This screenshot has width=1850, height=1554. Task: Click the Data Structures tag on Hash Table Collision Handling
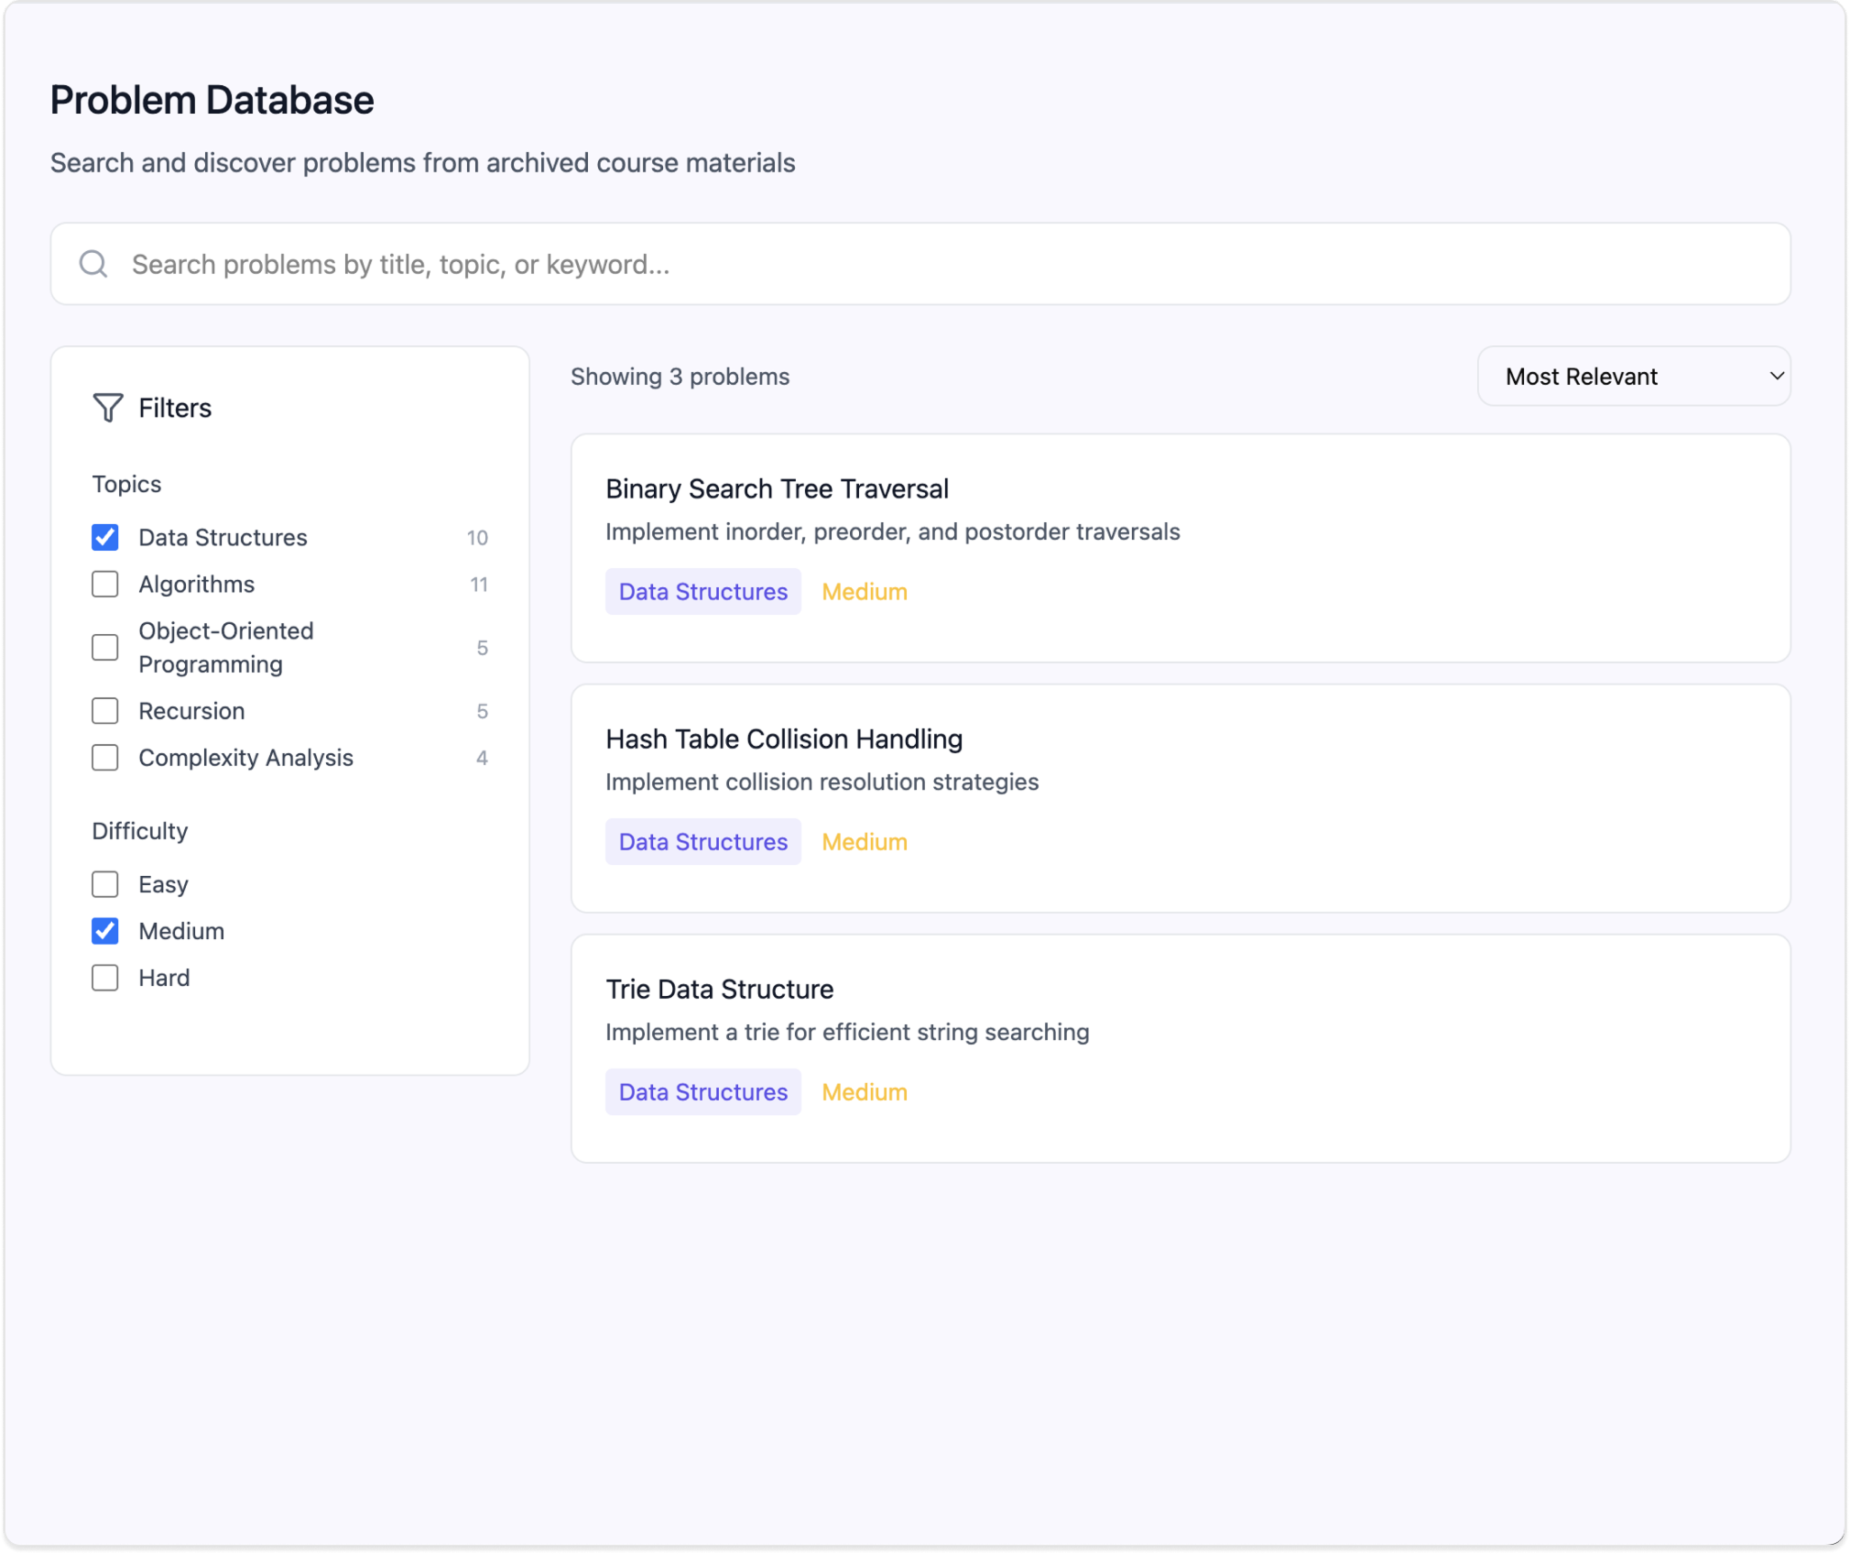click(x=702, y=841)
